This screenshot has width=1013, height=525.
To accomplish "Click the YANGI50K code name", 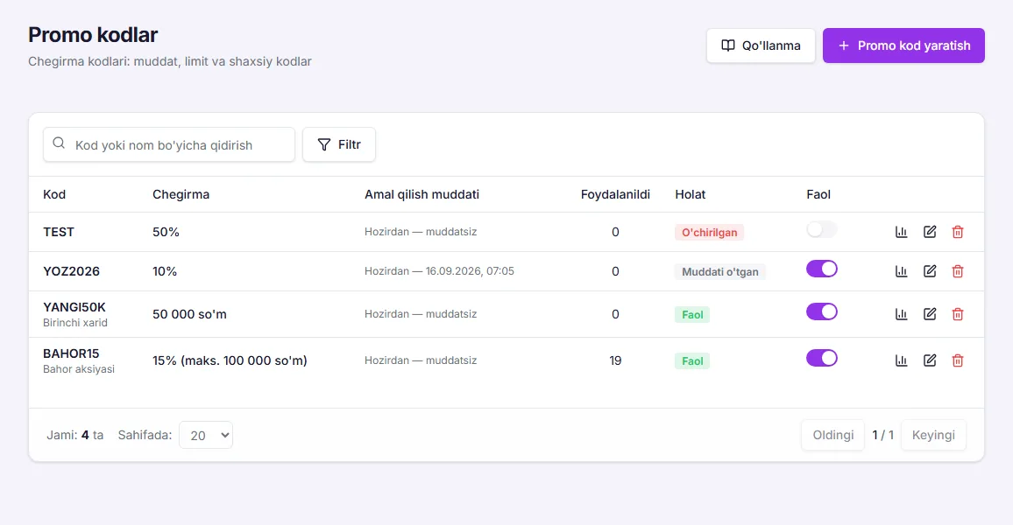I will click(74, 307).
